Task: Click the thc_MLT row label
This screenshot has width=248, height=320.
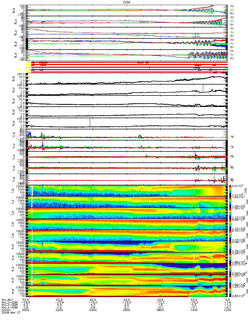Action: tap(7, 300)
